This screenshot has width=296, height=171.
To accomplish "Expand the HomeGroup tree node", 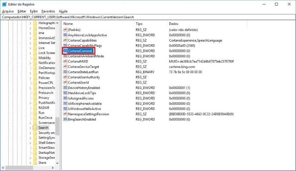I will pyautogui.click(x=30, y=28).
